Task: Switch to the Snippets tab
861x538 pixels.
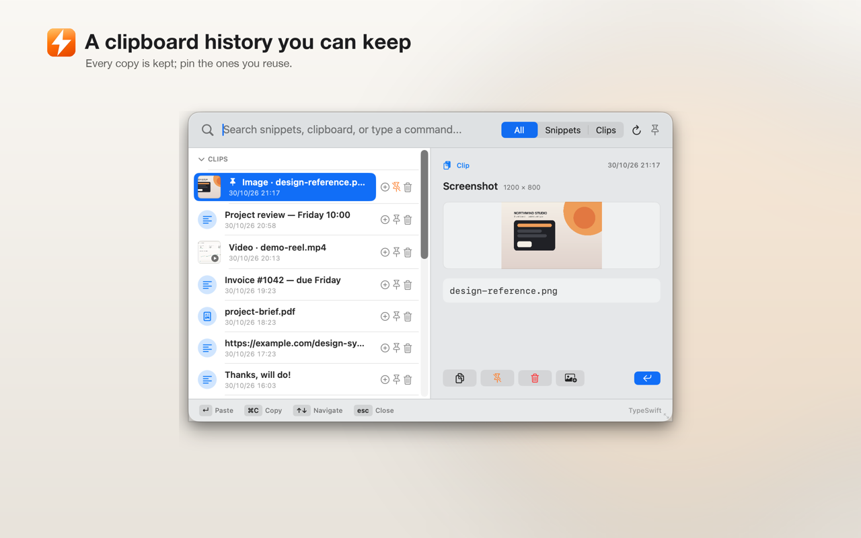Action: click(x=562, y=130)
